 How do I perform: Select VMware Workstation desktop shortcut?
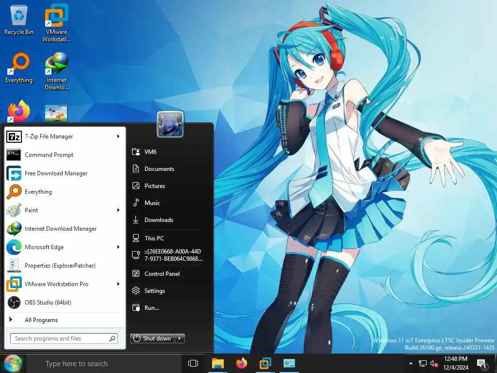tap(56, 23)
